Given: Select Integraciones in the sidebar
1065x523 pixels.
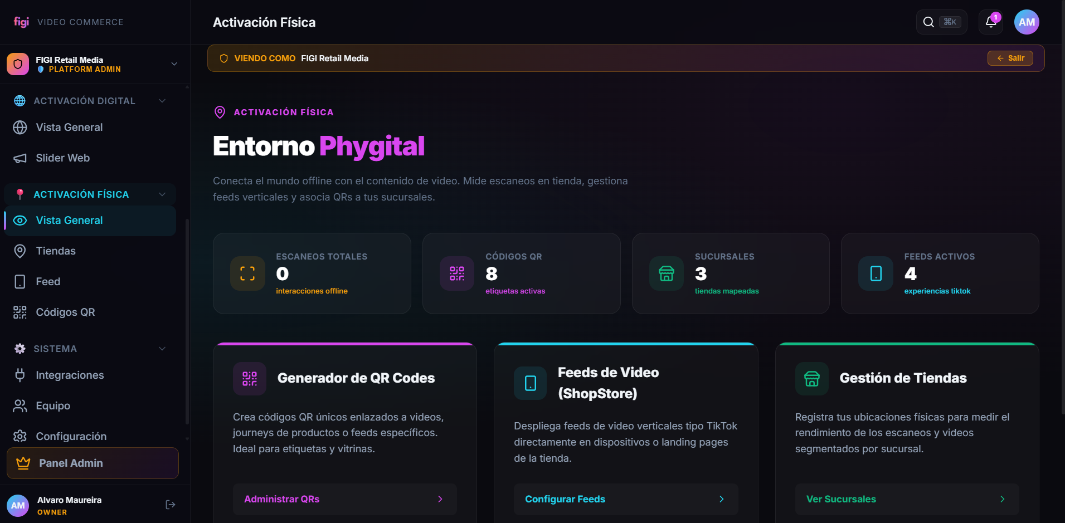Looking at the screenshot, I should pos(70,375).
